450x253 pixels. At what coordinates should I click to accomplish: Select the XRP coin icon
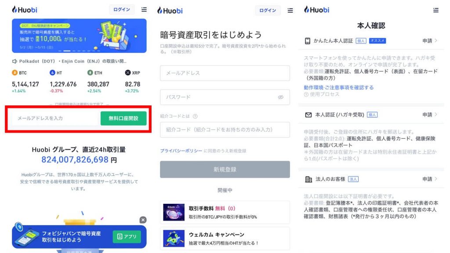[128, 72]
